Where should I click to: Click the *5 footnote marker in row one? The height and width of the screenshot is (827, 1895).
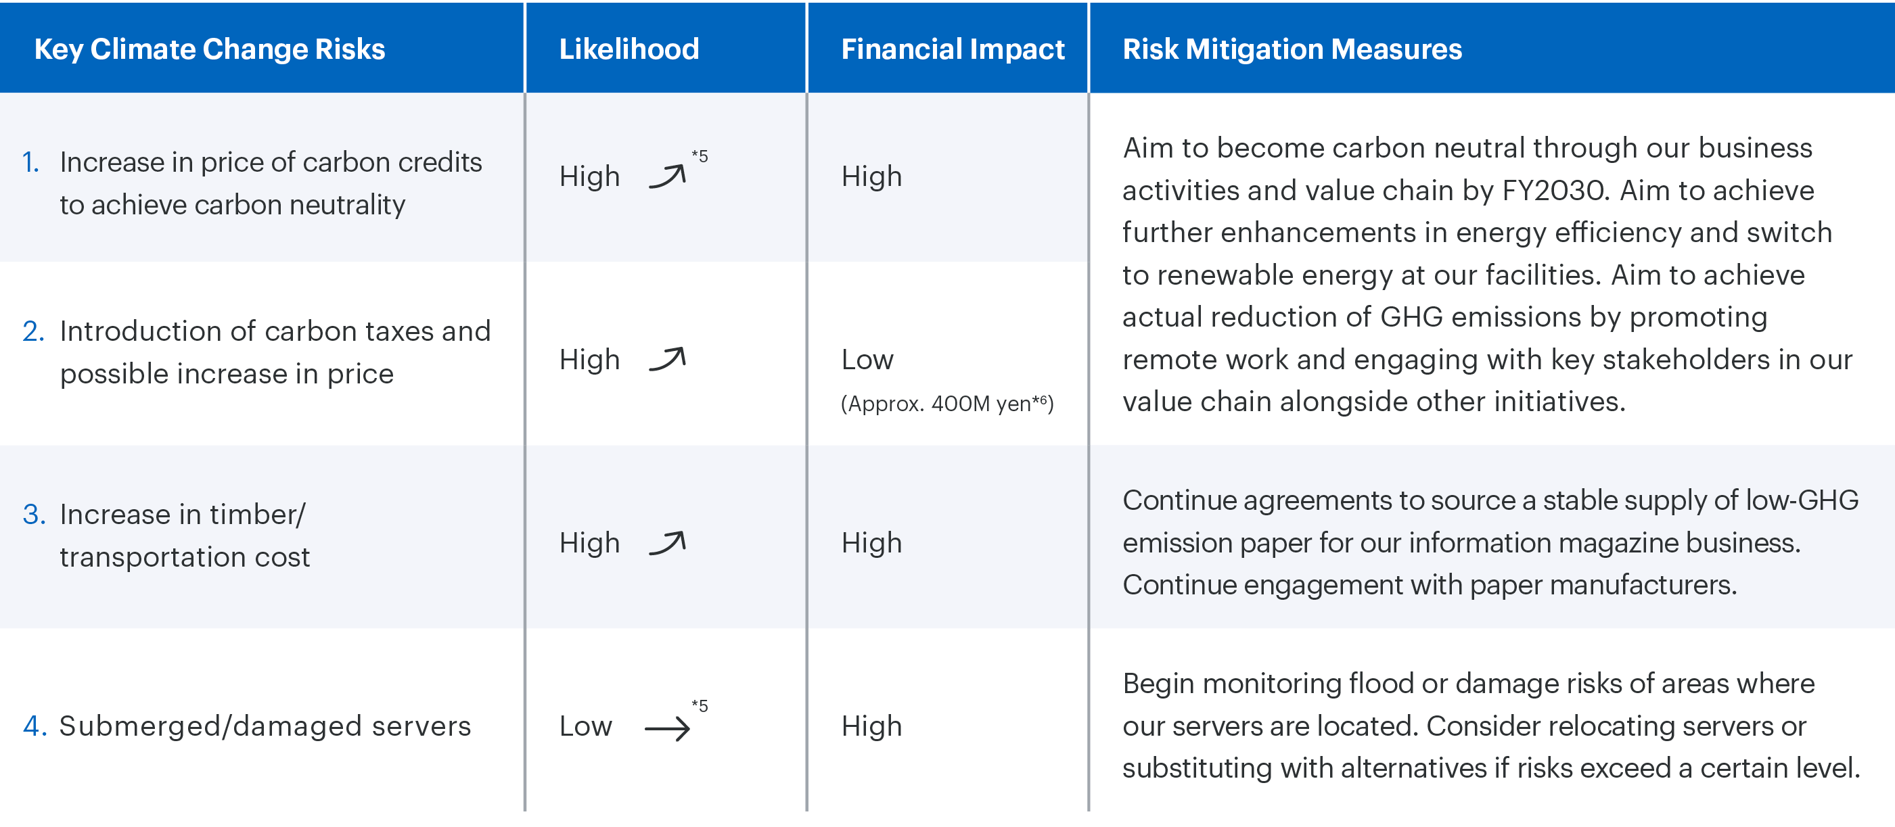click(x=700, y=157)
